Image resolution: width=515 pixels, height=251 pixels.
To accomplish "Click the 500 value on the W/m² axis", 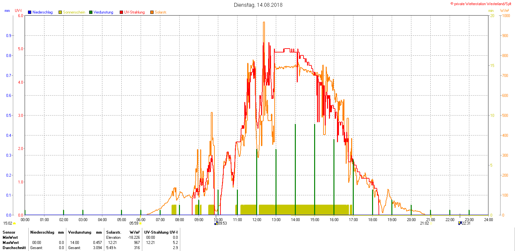I will (505, 116).
